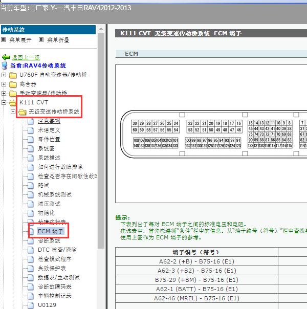Open the 路试 page
Screen dimensions: 307x309
pyautogui.click(x=43, y=185)
